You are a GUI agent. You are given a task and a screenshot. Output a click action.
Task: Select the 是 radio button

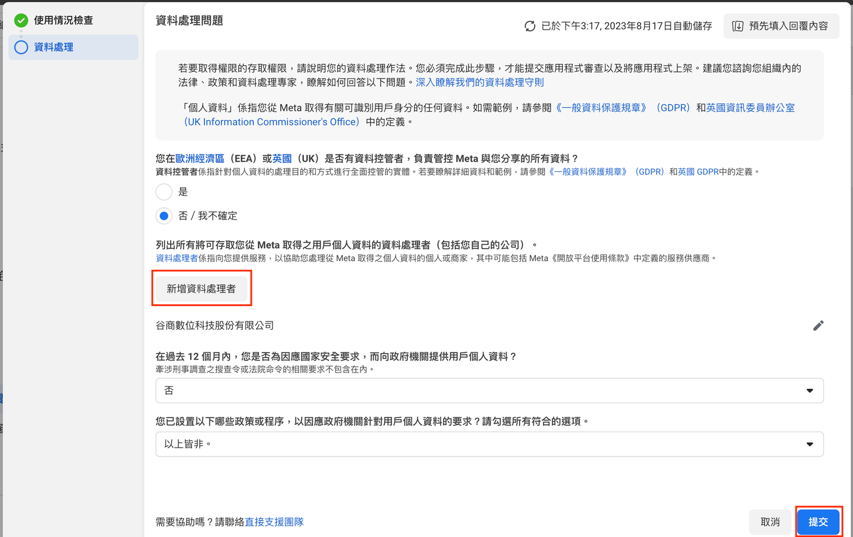(164, 192)
